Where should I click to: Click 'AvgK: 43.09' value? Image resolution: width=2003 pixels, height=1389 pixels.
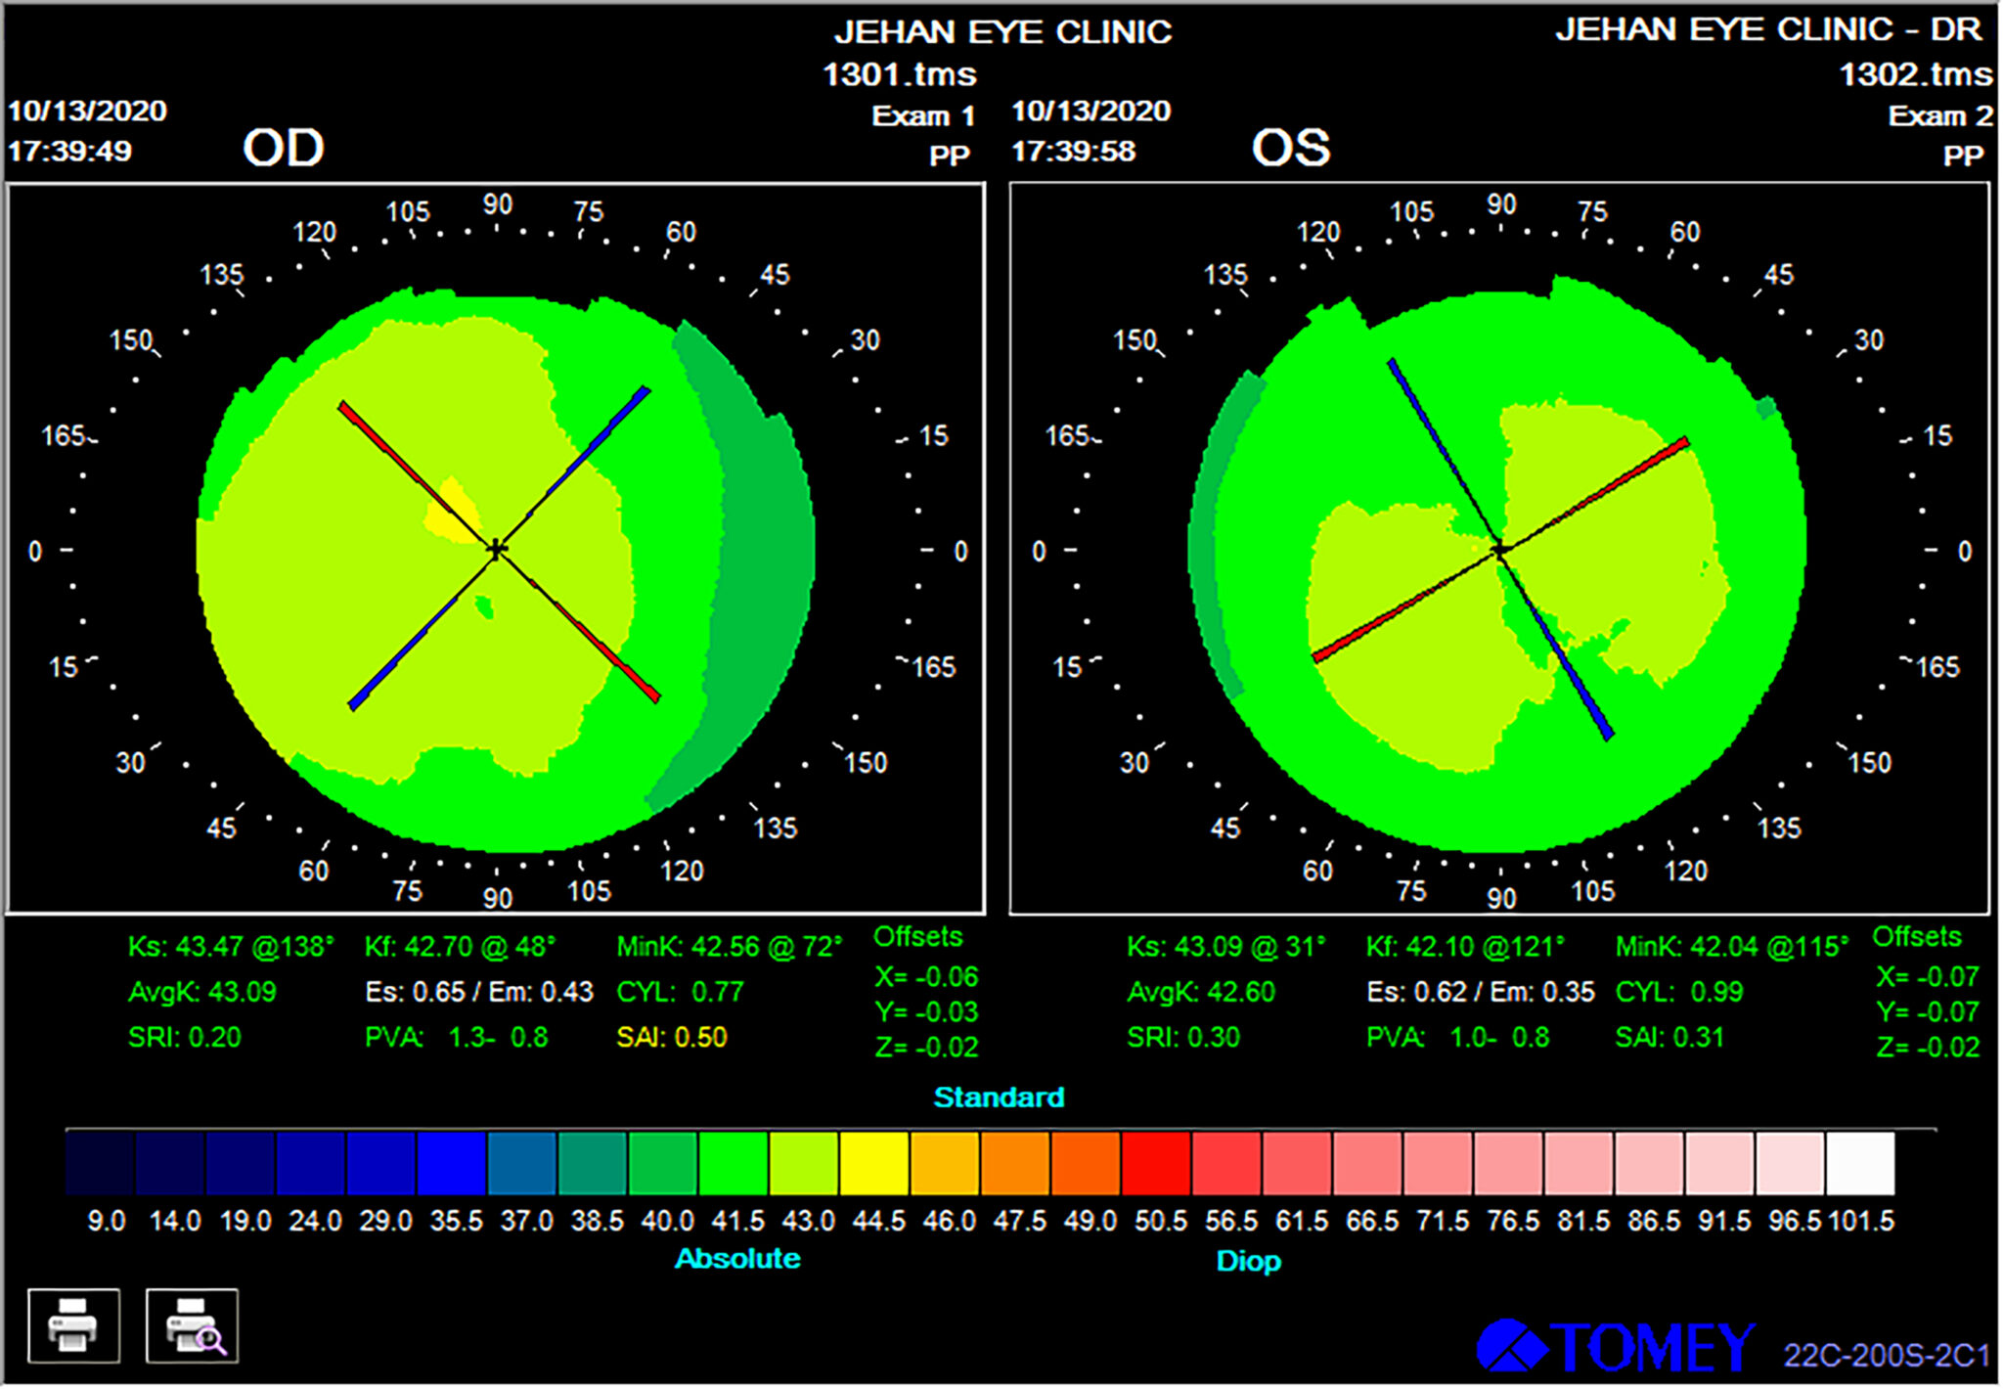(202, 992)
